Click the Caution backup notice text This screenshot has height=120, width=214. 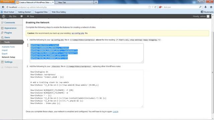tap(58, 33)
